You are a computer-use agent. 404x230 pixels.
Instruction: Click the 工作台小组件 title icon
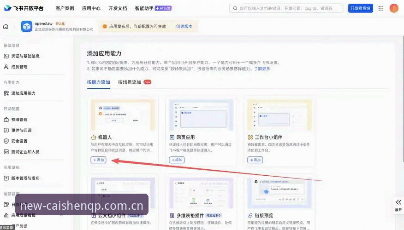pos(250,138)
